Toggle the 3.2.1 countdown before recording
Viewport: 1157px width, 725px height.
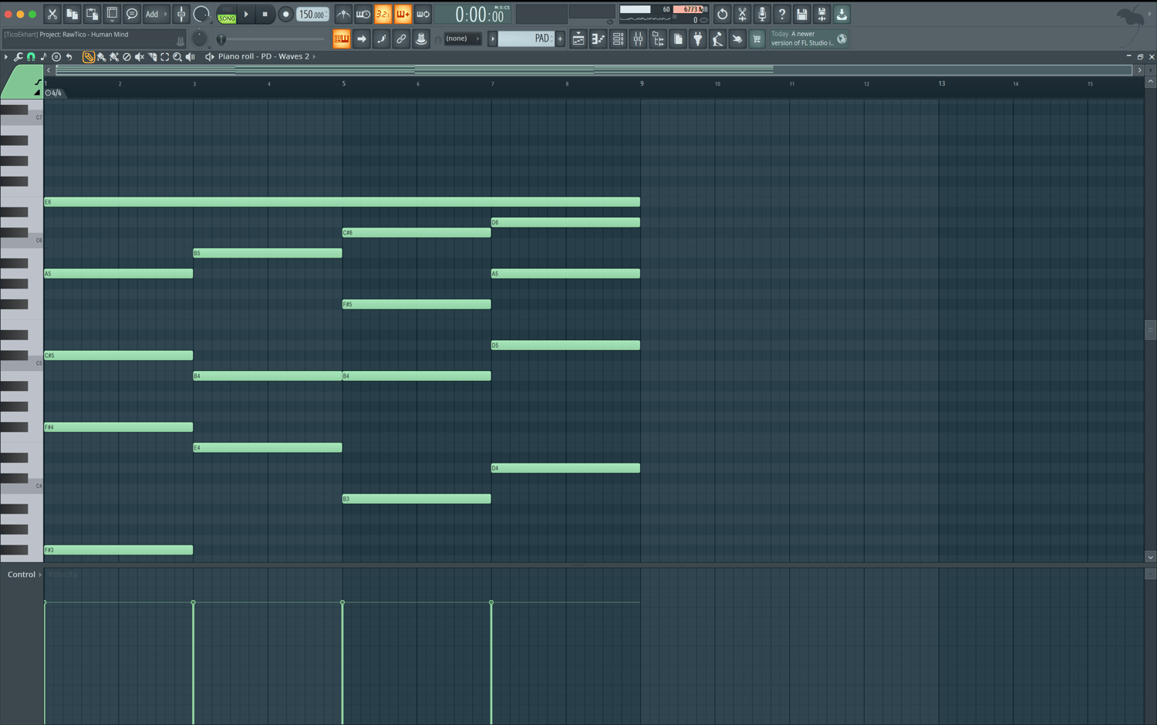click(383, 14)
